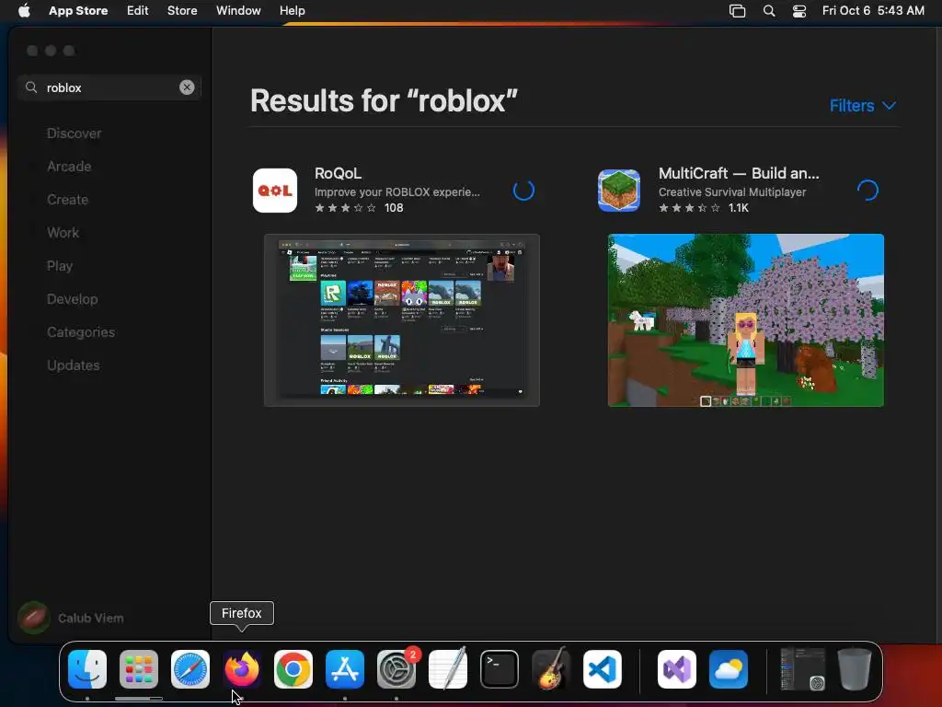Screen dimensions: 942x707
Task: Open the MultiCraft grass block app icon
Action: (619, 191)
